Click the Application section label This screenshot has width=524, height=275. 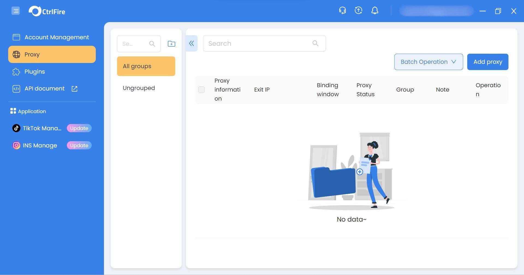pos(32,111)
